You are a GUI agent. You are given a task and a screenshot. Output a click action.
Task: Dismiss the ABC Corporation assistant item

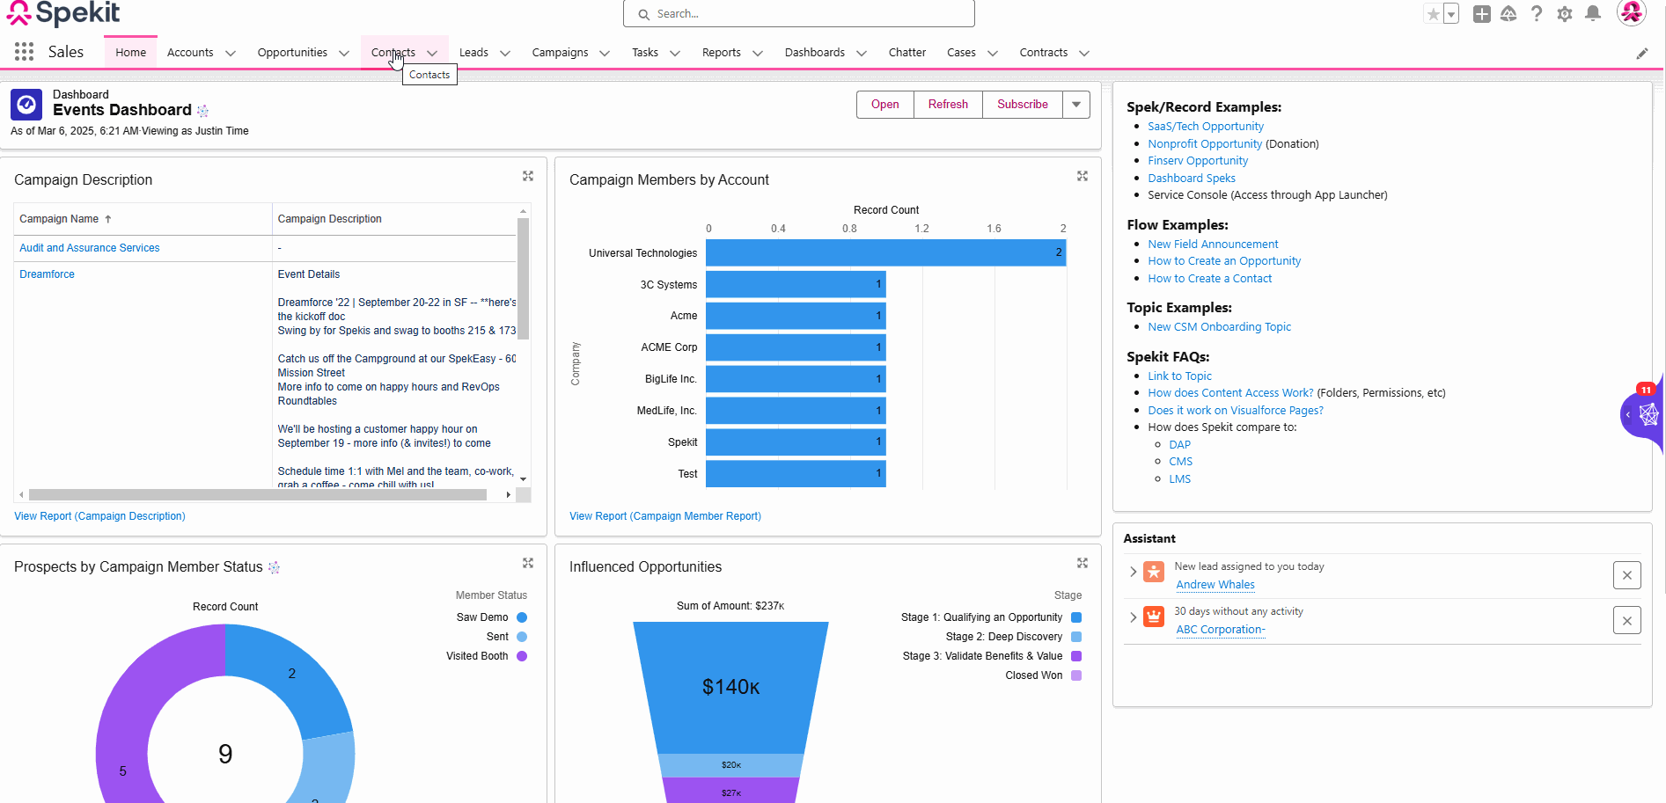click(x=1627, y=620)
